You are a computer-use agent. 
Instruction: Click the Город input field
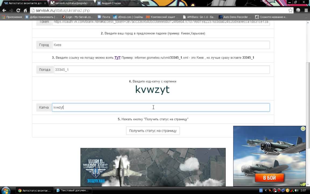(x=161, y=45)
